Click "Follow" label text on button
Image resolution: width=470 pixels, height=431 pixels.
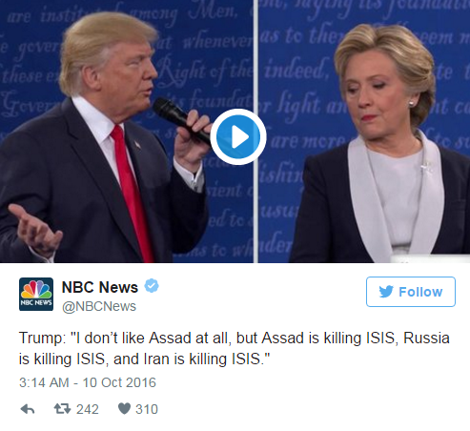420,292
